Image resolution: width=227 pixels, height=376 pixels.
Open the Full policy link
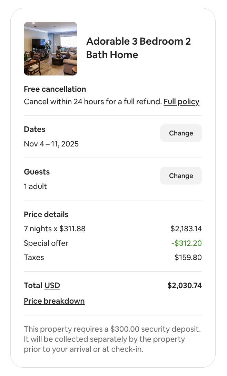(x=181, y=102)
